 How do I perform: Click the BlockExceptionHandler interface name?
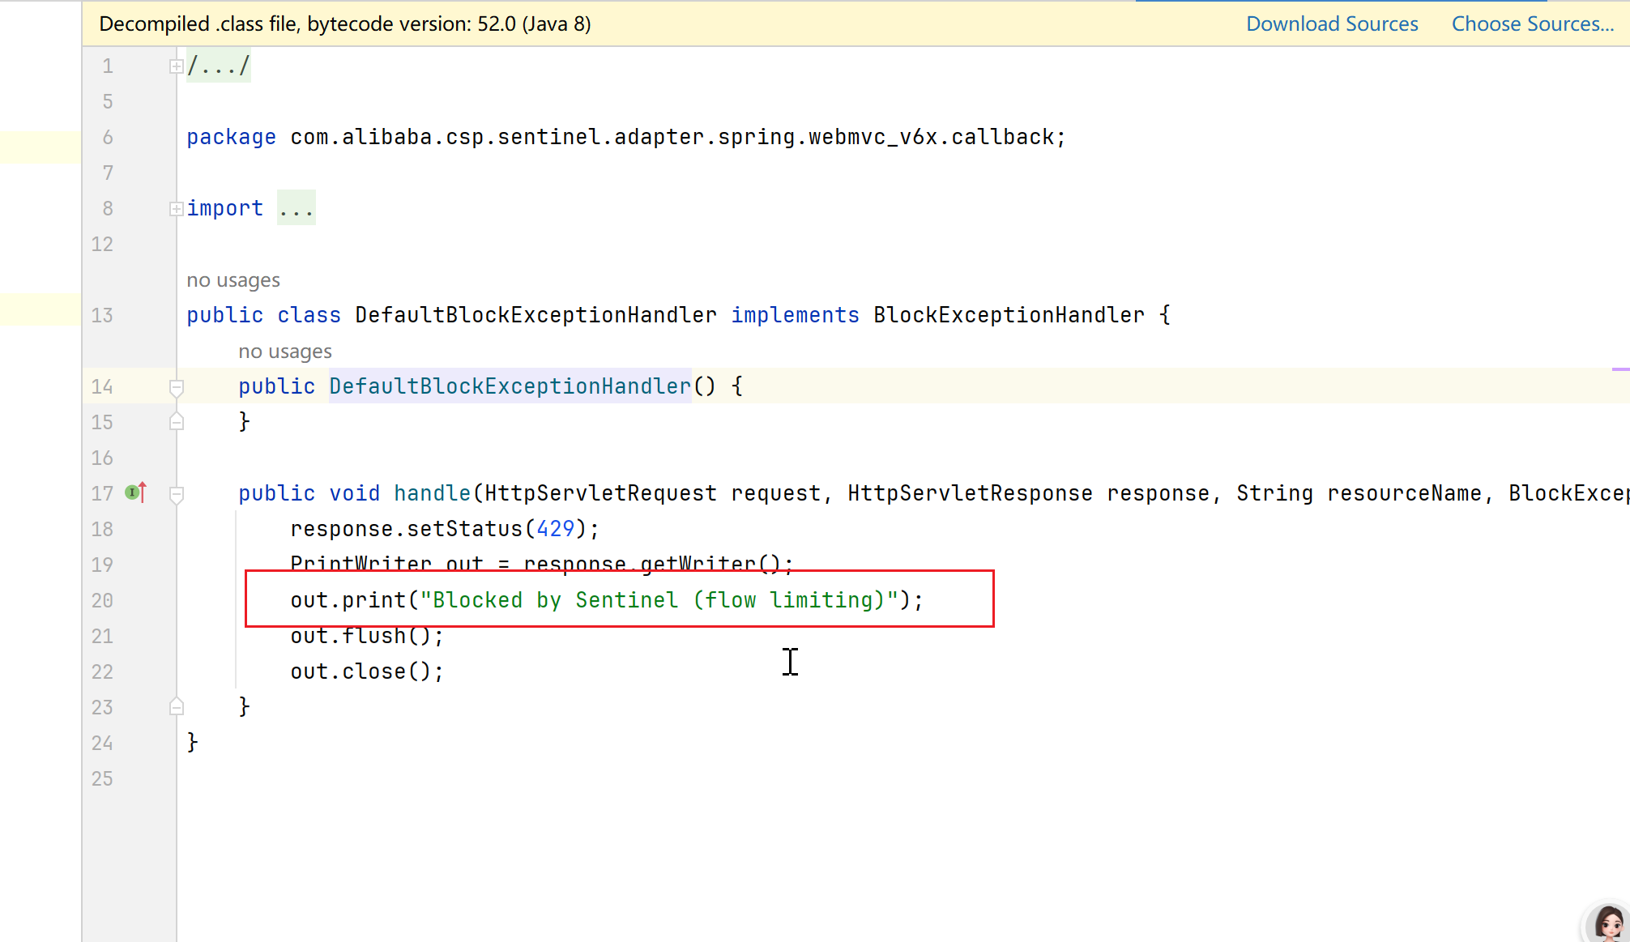tap(1009, 315)
